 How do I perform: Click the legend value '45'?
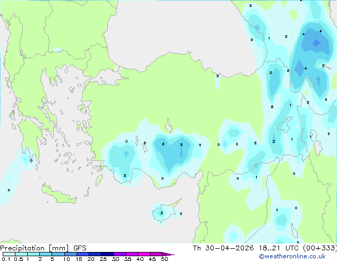tap(152, 259)
